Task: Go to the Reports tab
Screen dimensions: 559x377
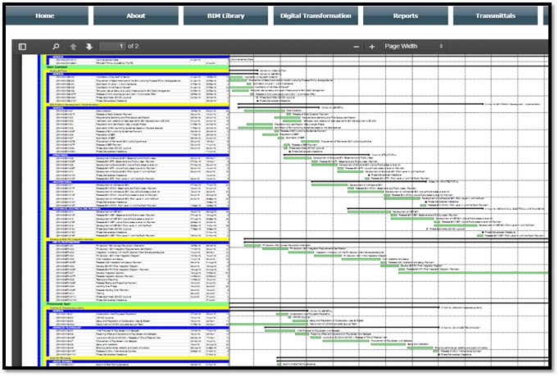Action: coord(405,16)
